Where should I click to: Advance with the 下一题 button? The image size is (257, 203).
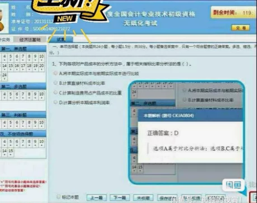tap(120, 198)
